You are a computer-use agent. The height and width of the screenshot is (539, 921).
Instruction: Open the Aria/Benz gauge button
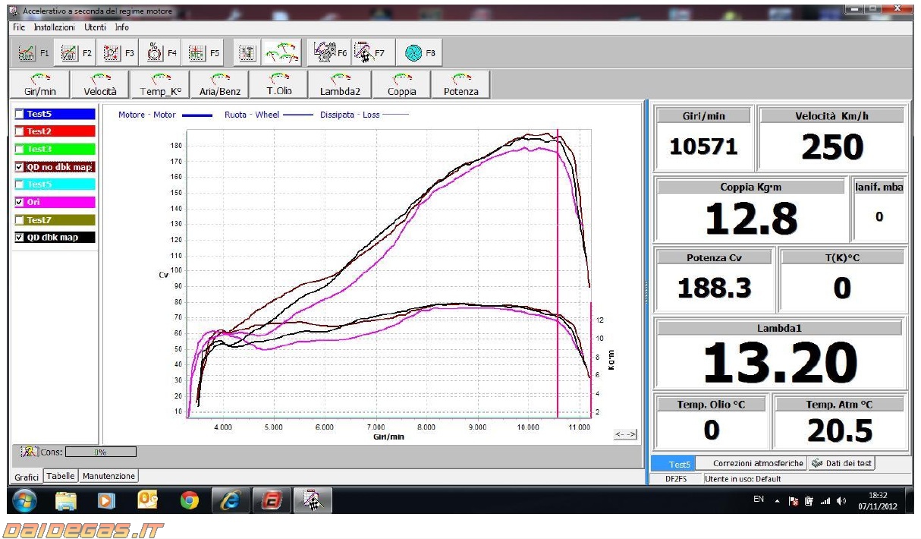coord(220,85)
